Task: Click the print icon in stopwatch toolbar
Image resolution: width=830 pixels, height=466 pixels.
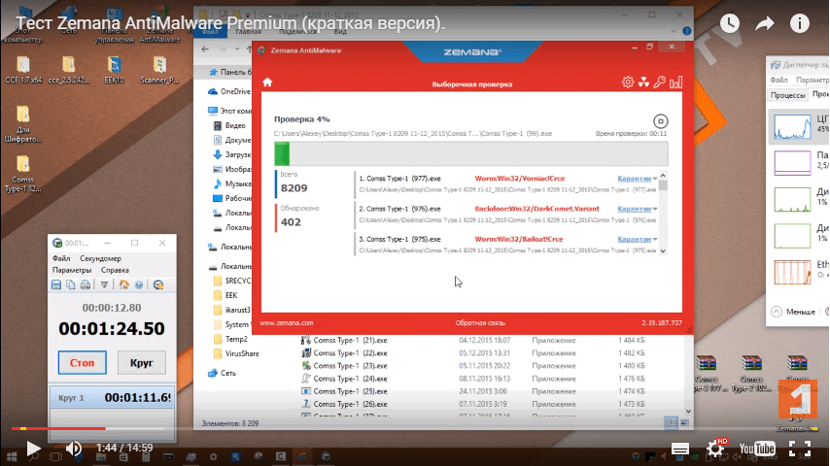Action: pyautogui.click(x=85, y=284)
